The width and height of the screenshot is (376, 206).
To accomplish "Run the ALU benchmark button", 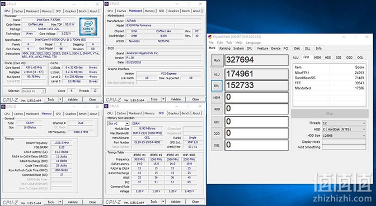I will [x=217, y=74].
